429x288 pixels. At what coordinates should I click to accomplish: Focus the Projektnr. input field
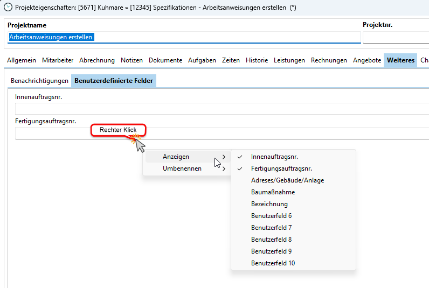coord(395,37)
